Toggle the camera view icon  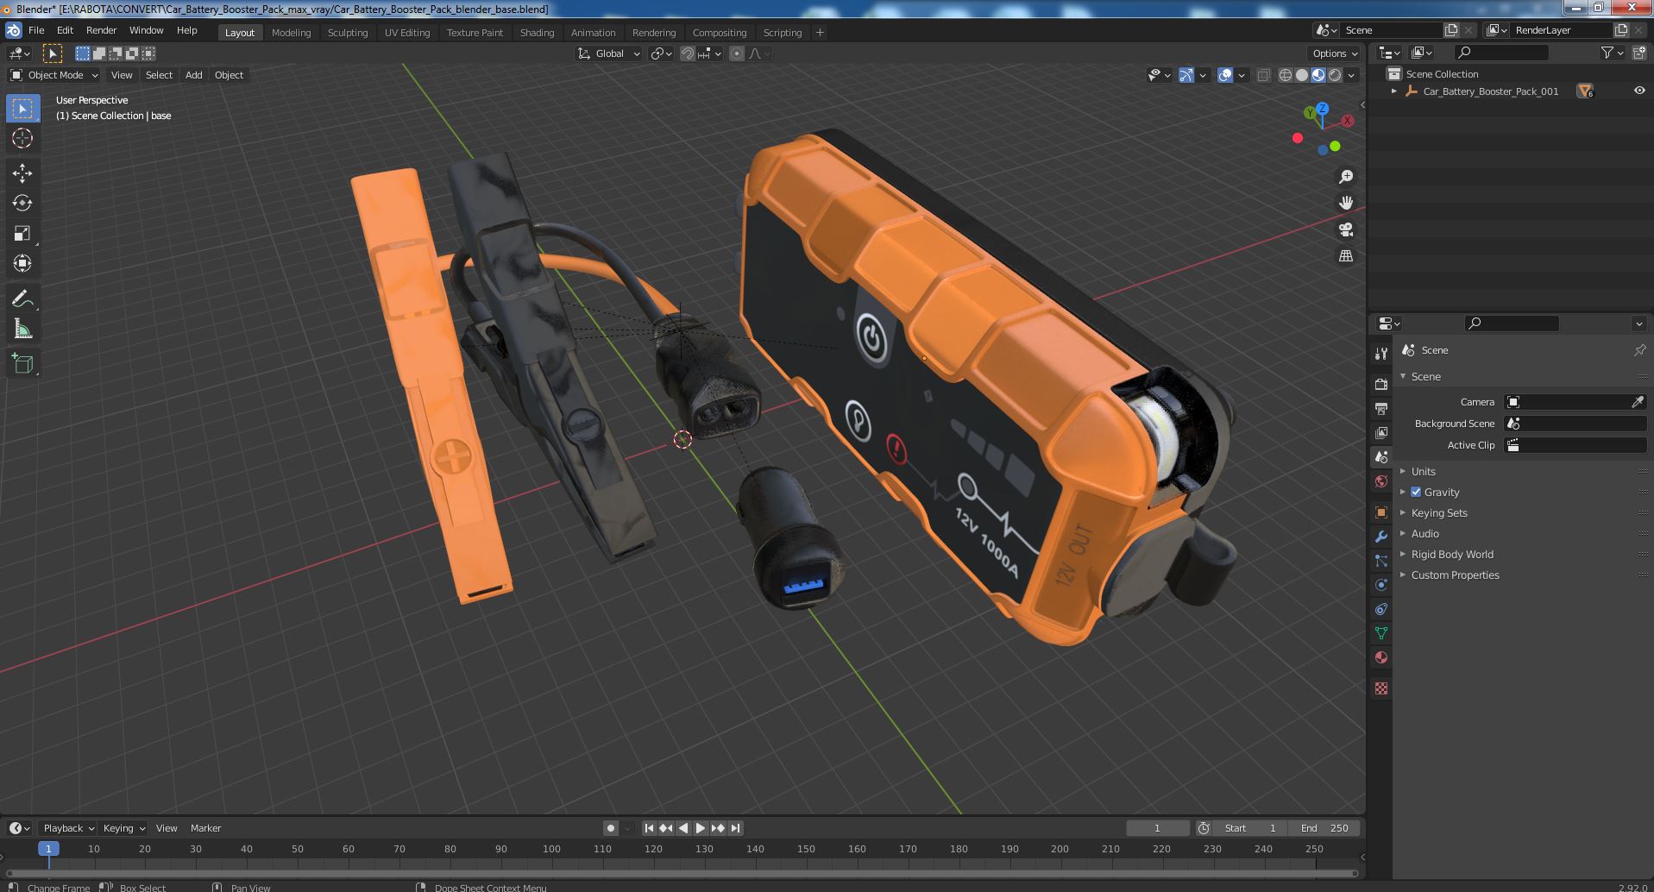pyautogui.click(x=1345, y=229)
